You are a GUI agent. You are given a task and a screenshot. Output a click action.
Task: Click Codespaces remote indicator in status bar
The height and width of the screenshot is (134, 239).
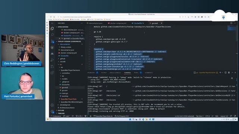click(x=56, y=116)
